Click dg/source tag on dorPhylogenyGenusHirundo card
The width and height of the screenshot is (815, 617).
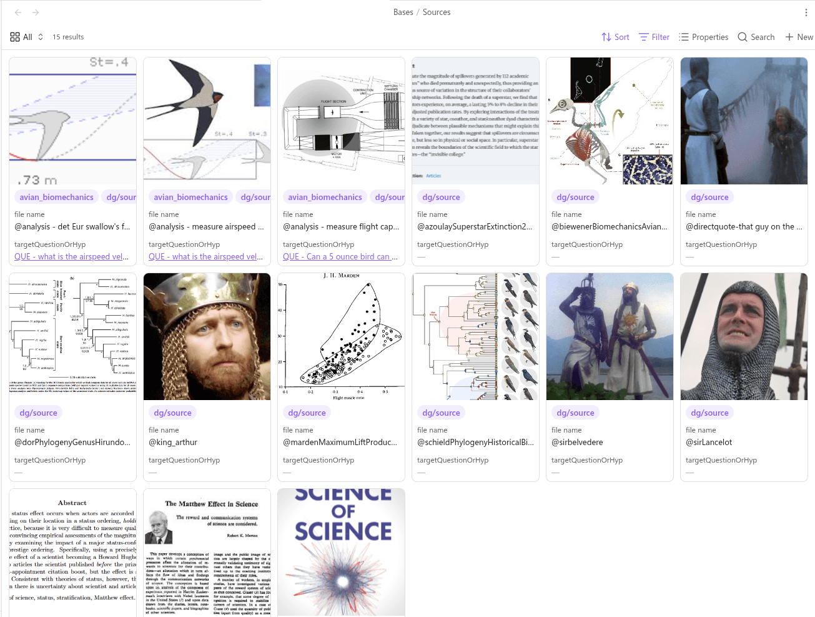[x=38, y=413]
